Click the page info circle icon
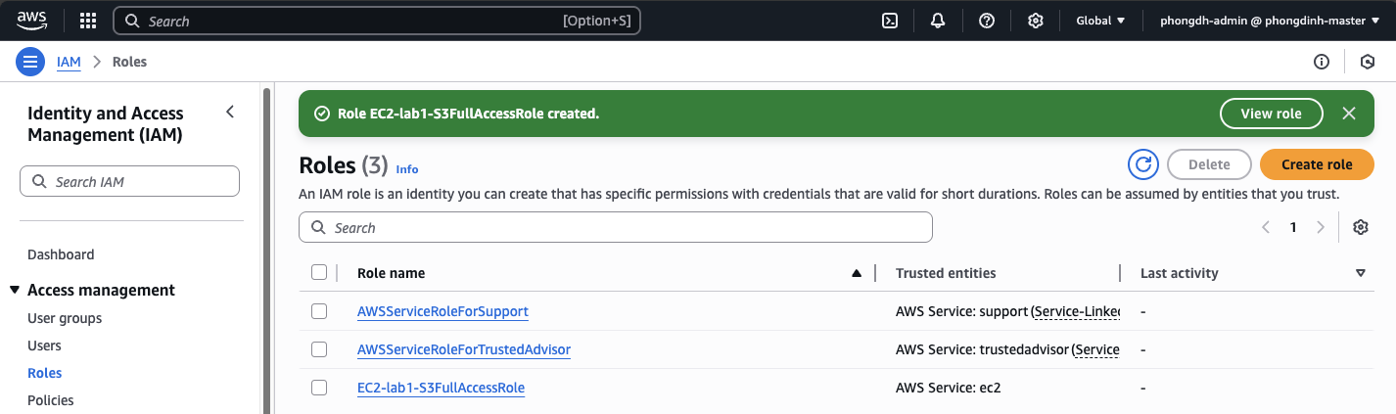Viewport: 1396px width, 414px height. click(x=1322, y=62)
